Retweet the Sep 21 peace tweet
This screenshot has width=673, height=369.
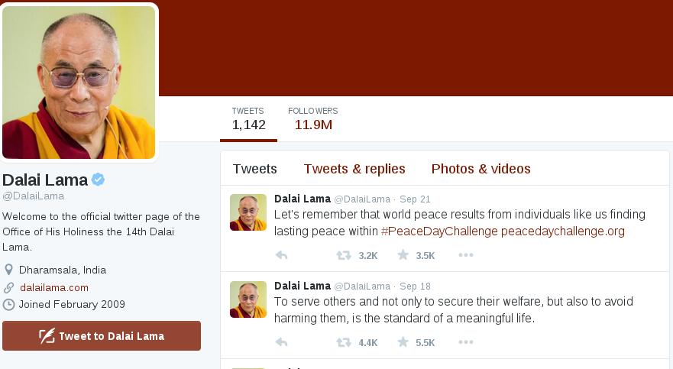tap(344, 255)
